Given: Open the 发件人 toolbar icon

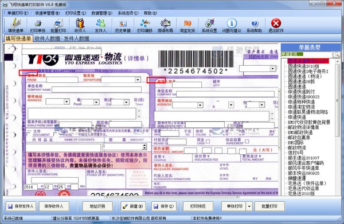Looking at the screenshot, I should [101, 25].
